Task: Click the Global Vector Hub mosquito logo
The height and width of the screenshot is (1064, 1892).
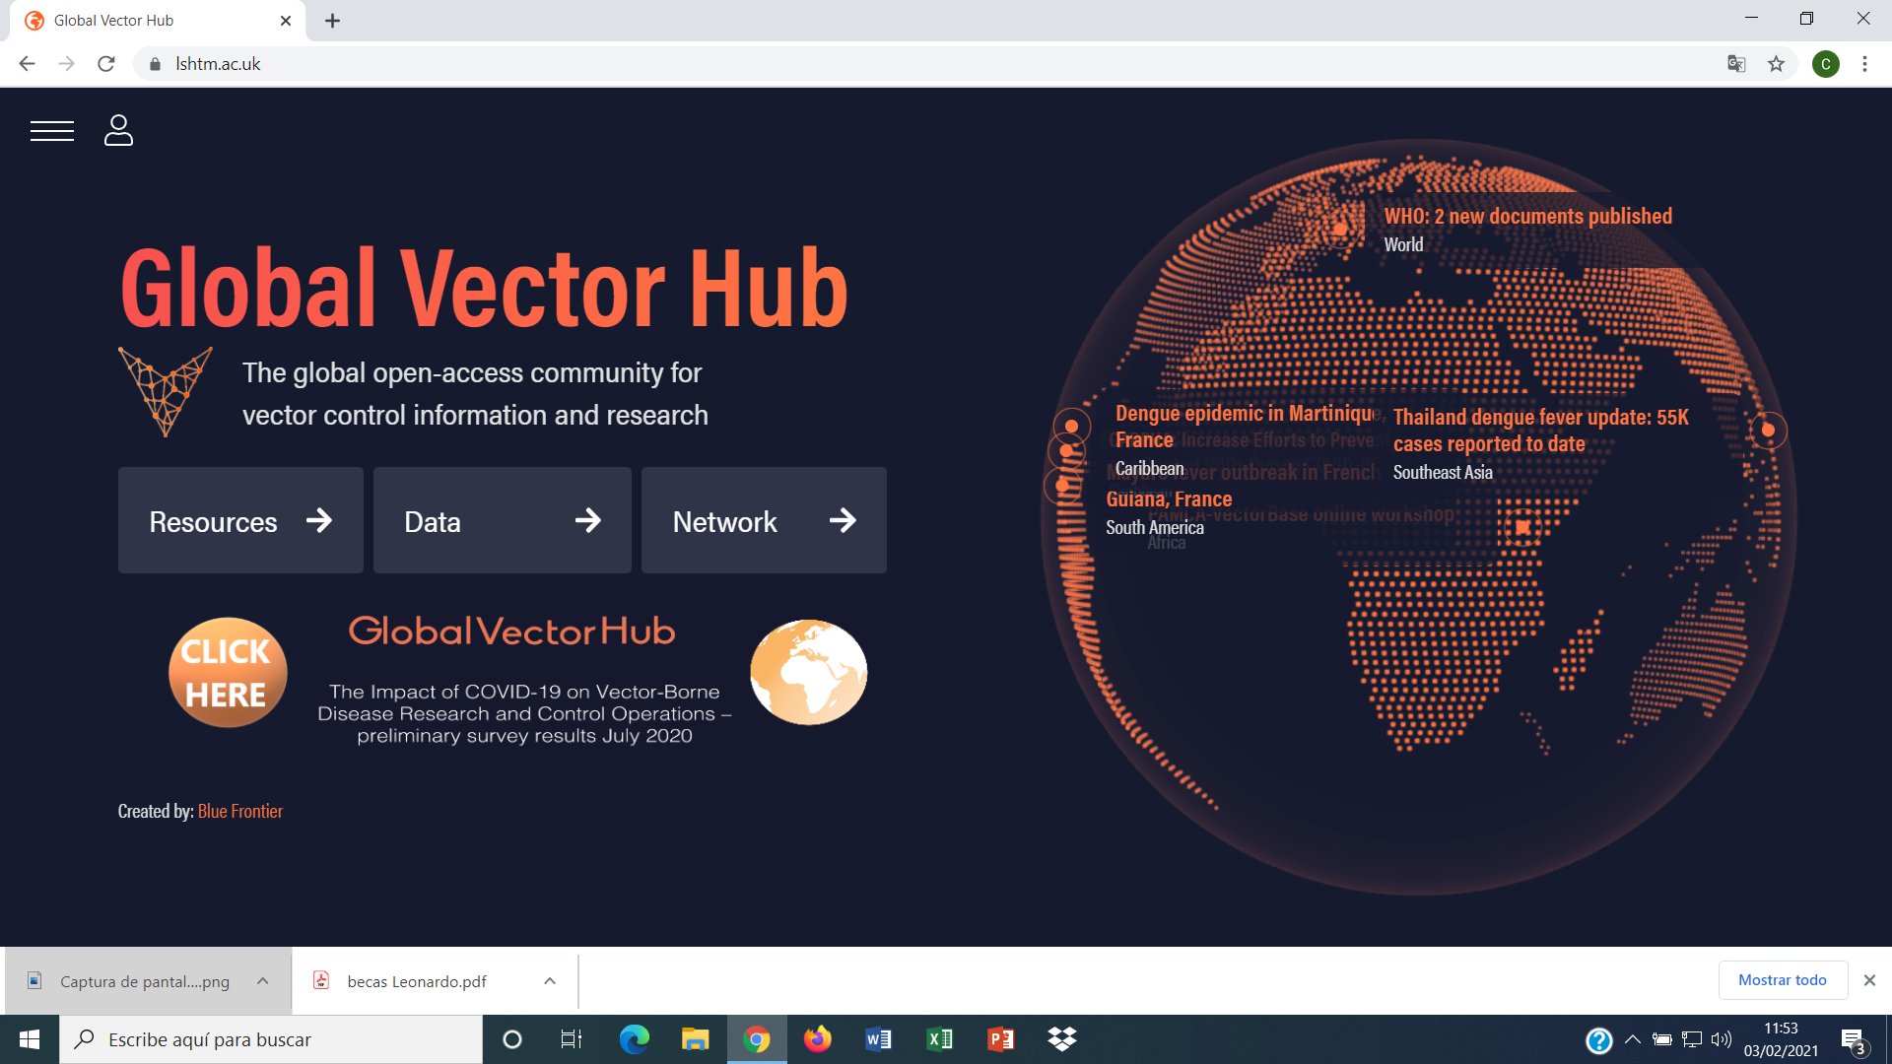Action: [x=166, y=391]
